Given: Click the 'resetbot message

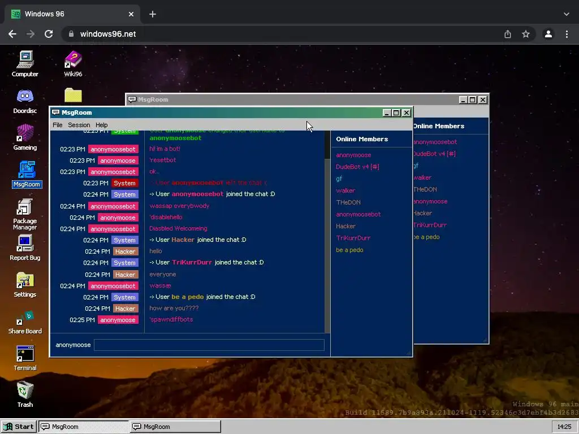Looking at the screenshot, I should point(162,160).
